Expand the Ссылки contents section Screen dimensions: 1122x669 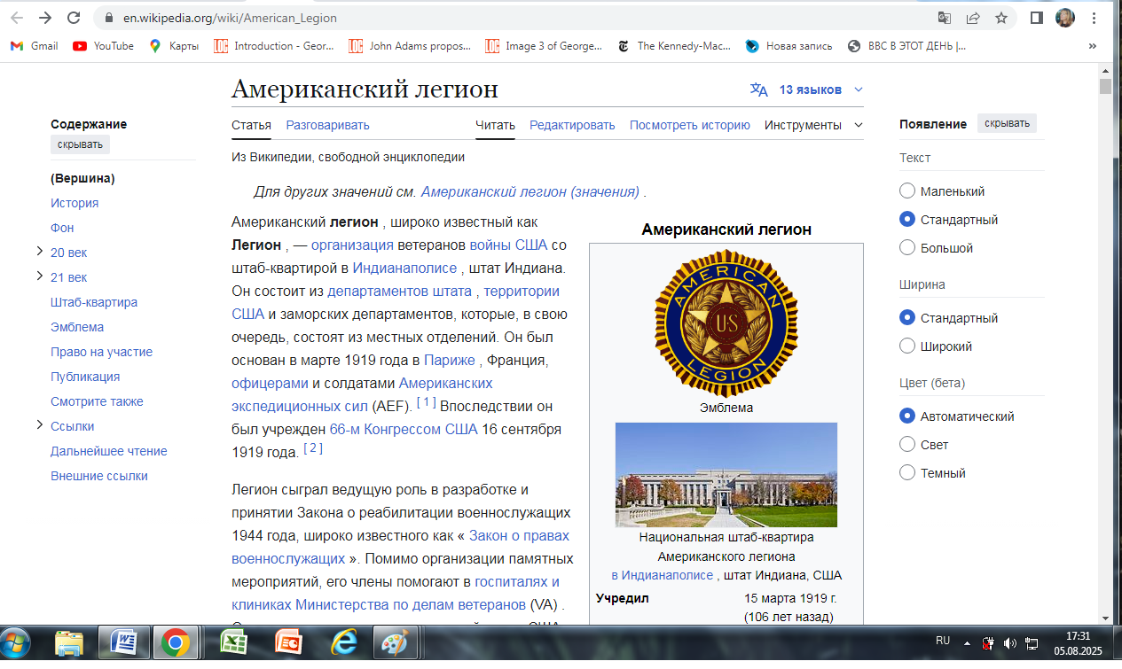point(40,425)
